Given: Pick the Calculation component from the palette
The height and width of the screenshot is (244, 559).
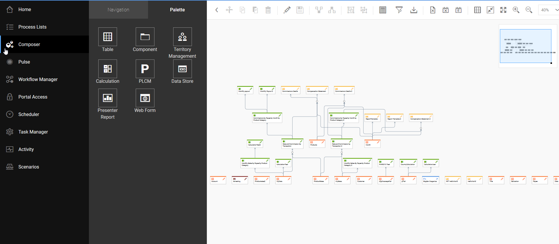Looking at the screenshot, I should tap(107, 69).
